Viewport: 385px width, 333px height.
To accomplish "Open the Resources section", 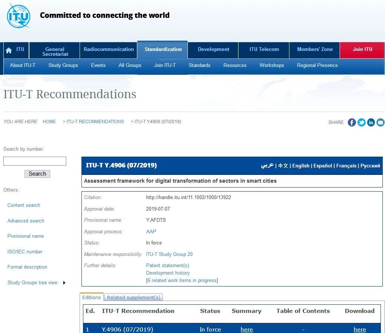I will 235,65.
